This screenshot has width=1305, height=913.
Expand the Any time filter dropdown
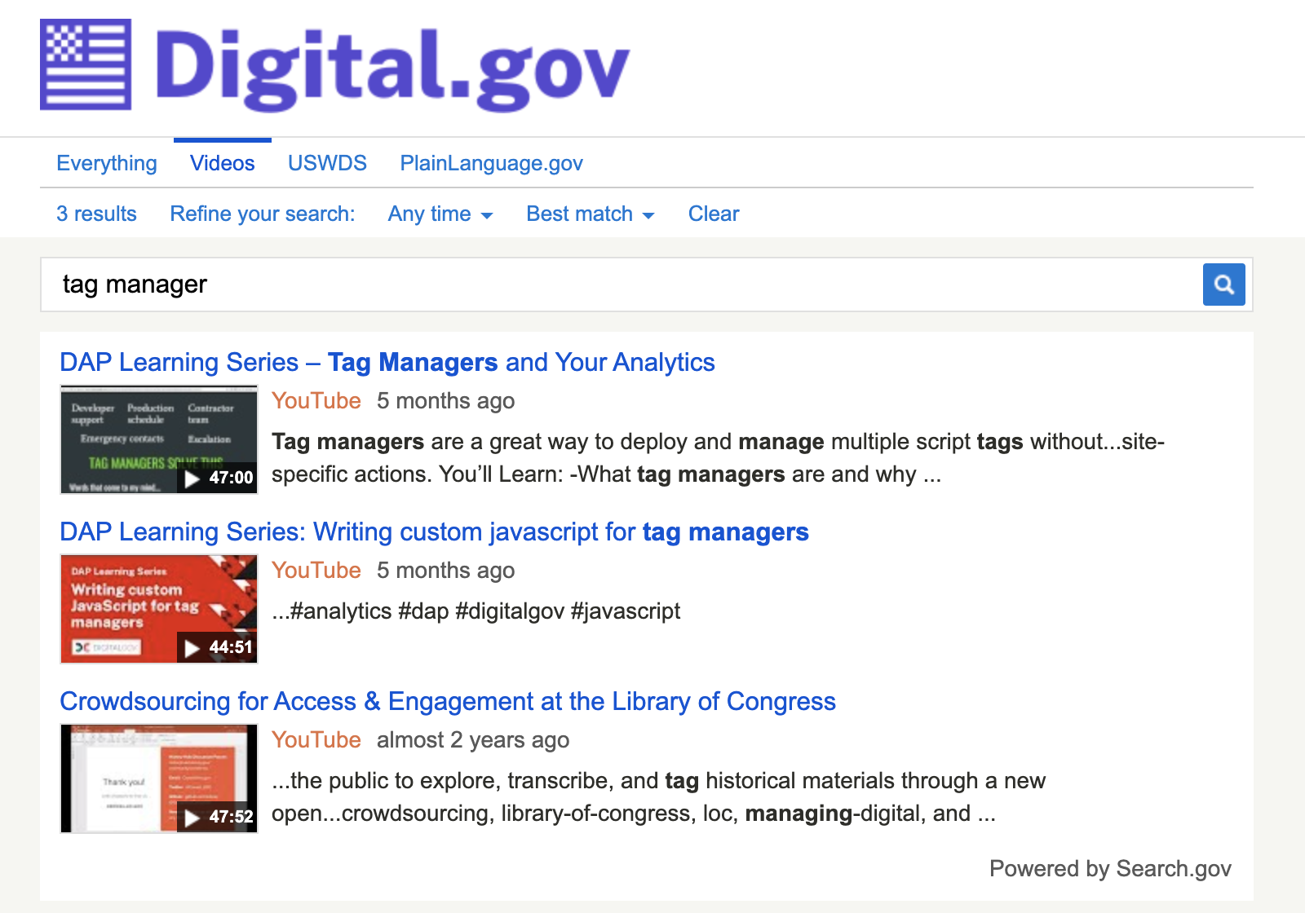440,214
